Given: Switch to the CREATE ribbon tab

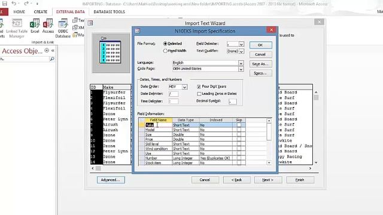Looking at the screenshot, I should (41, 12).
